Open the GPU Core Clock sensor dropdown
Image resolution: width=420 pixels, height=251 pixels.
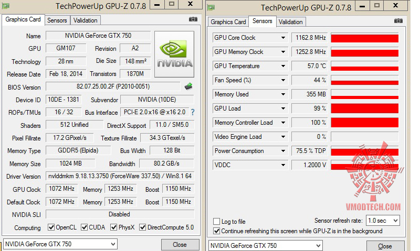tap(283, 38)
